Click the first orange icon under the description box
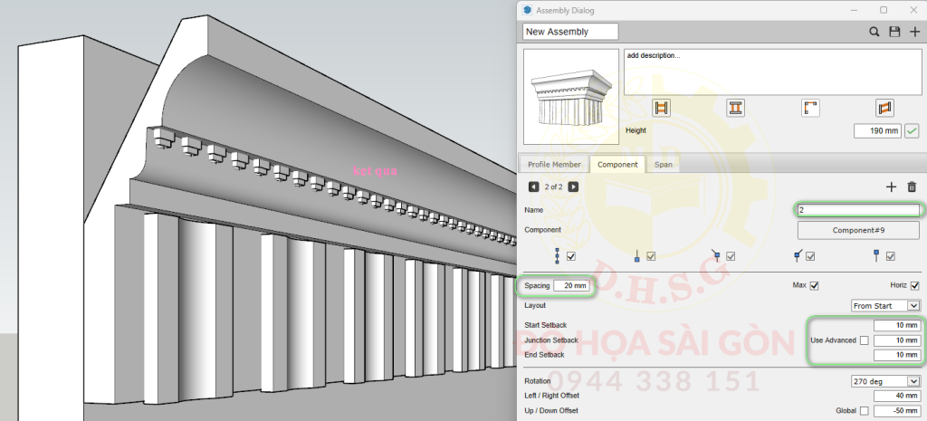927x421 pixels. [x=661, y=109]
